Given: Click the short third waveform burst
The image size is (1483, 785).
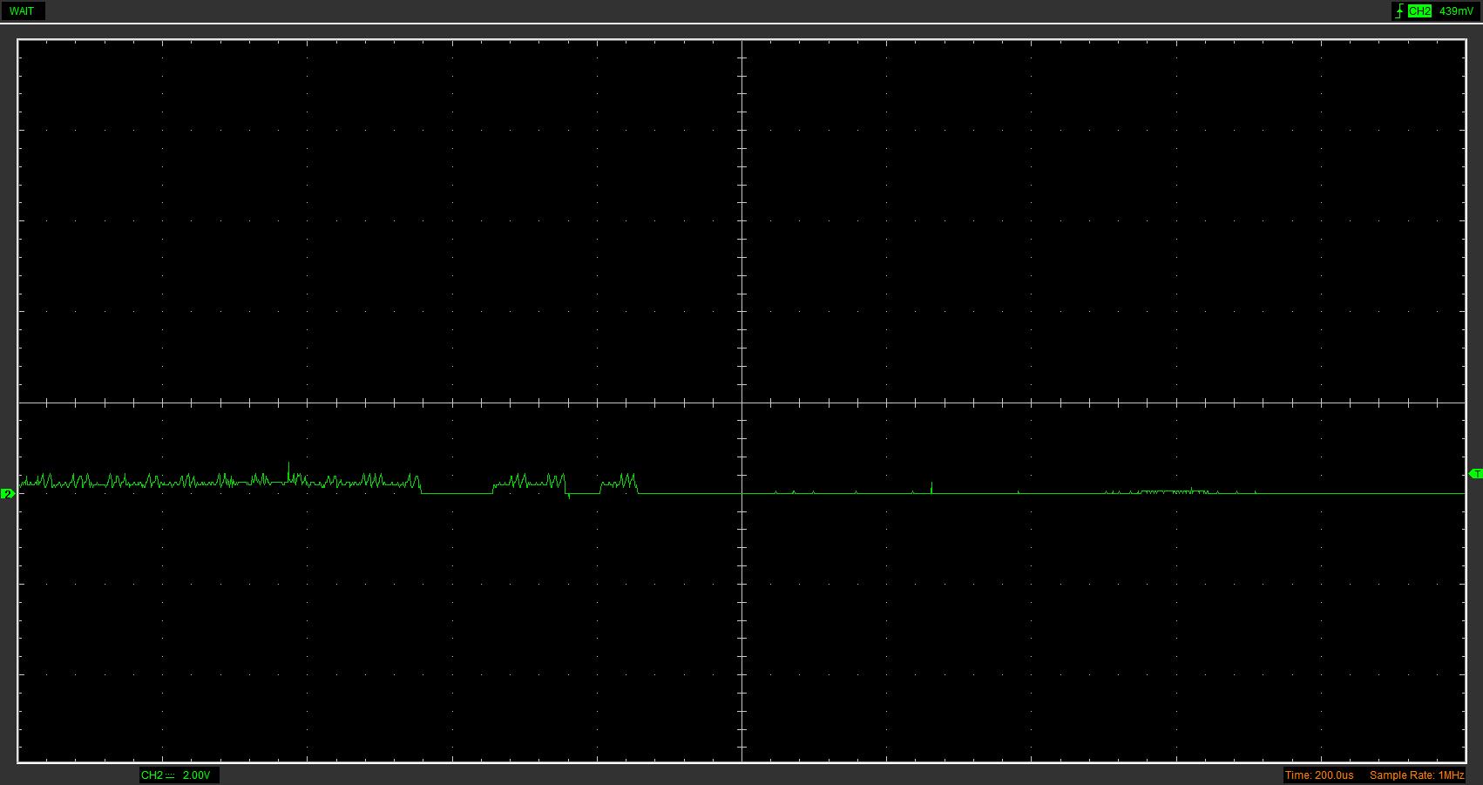Looking at the screenshot, I should click(x=620, y=482).
